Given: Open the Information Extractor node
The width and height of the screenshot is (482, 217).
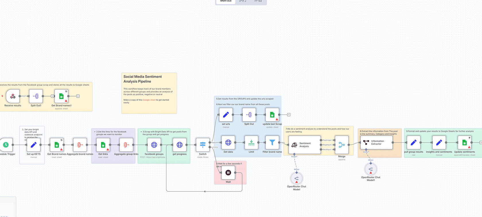Looking at the screenshot, I should [376, 143].
